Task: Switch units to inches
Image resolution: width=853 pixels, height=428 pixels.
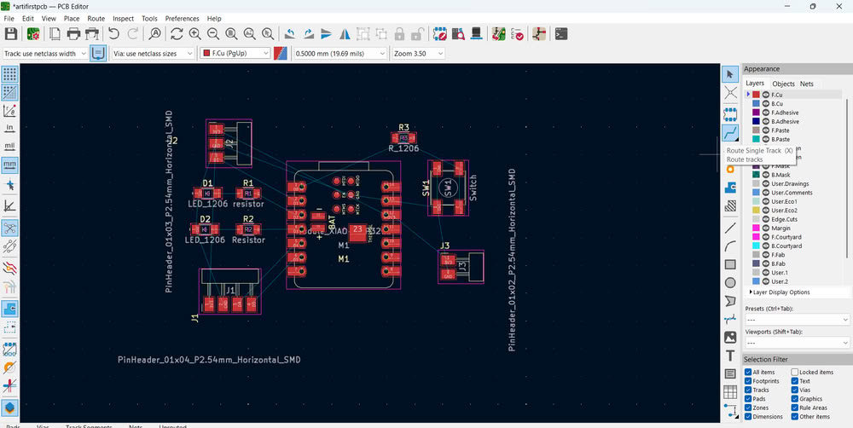Action: [x=9, y=129]
